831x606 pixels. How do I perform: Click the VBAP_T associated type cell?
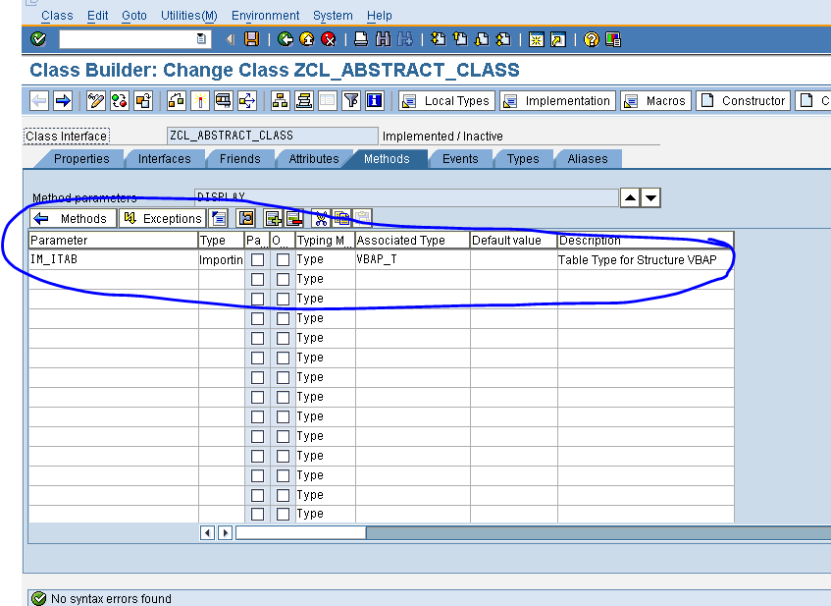(412, 259)
